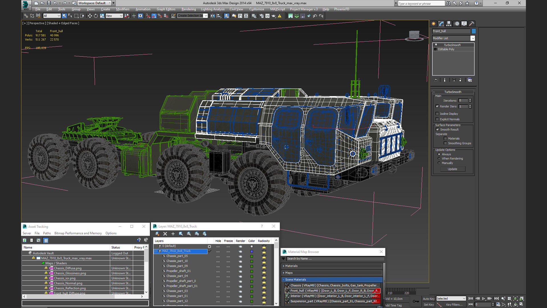Click the Render Production teapot icon
This screenshot has width=547, height=308.
click(x=273, y=16)
